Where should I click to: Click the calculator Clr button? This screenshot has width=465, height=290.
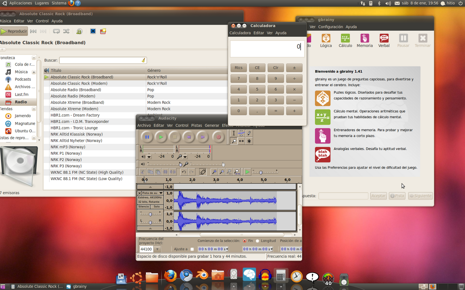[x=276, y=68]
